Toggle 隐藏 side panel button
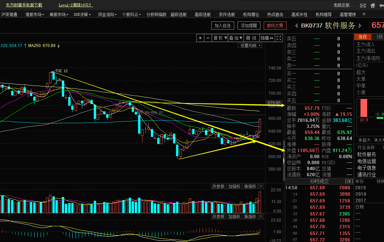Screen dimensions: 384x242 (x=267, y=38)
